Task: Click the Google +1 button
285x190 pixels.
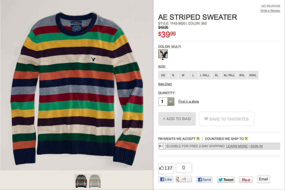Action: (184, 179)
